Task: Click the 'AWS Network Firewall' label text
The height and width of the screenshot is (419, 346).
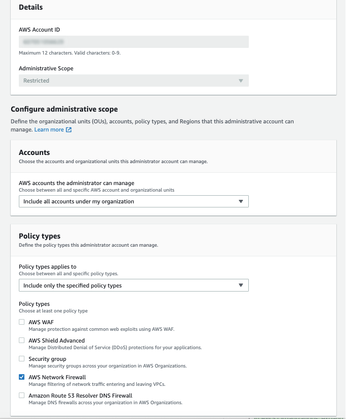Action: click(58, 377)
